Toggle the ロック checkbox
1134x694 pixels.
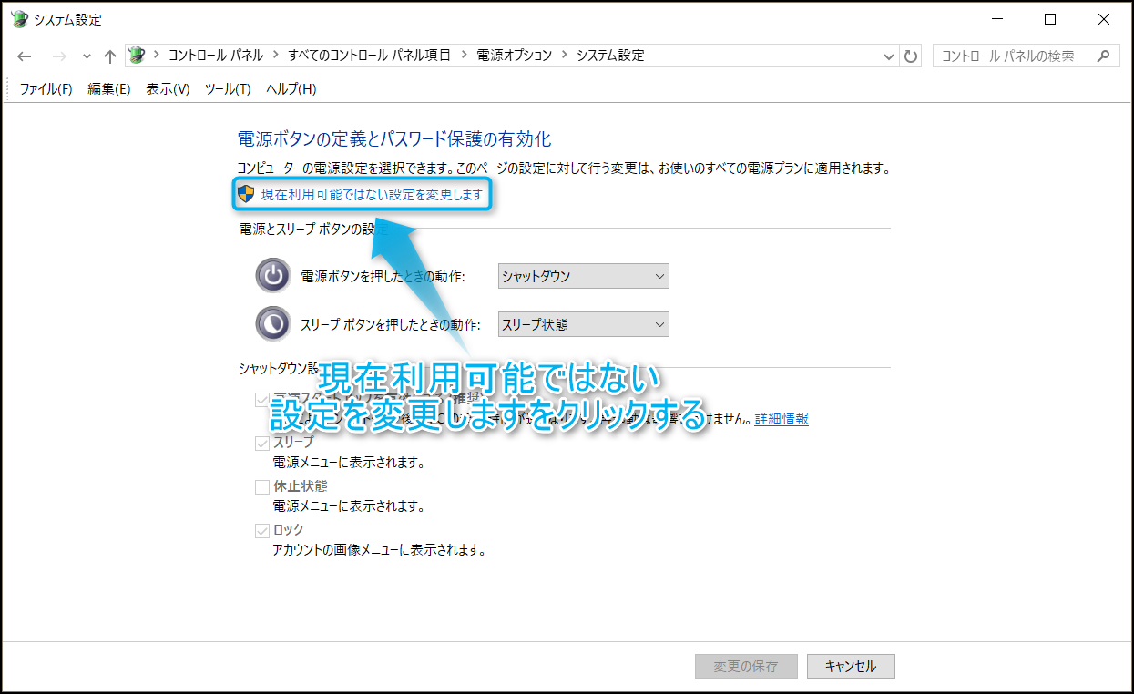[262, 530]
